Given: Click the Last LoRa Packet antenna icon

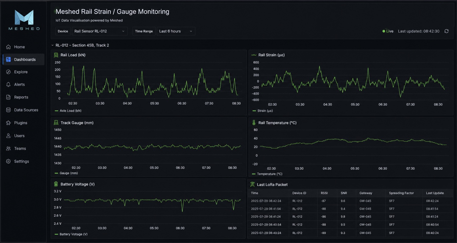Looking at the screenshot, I should tap(252, 184).
